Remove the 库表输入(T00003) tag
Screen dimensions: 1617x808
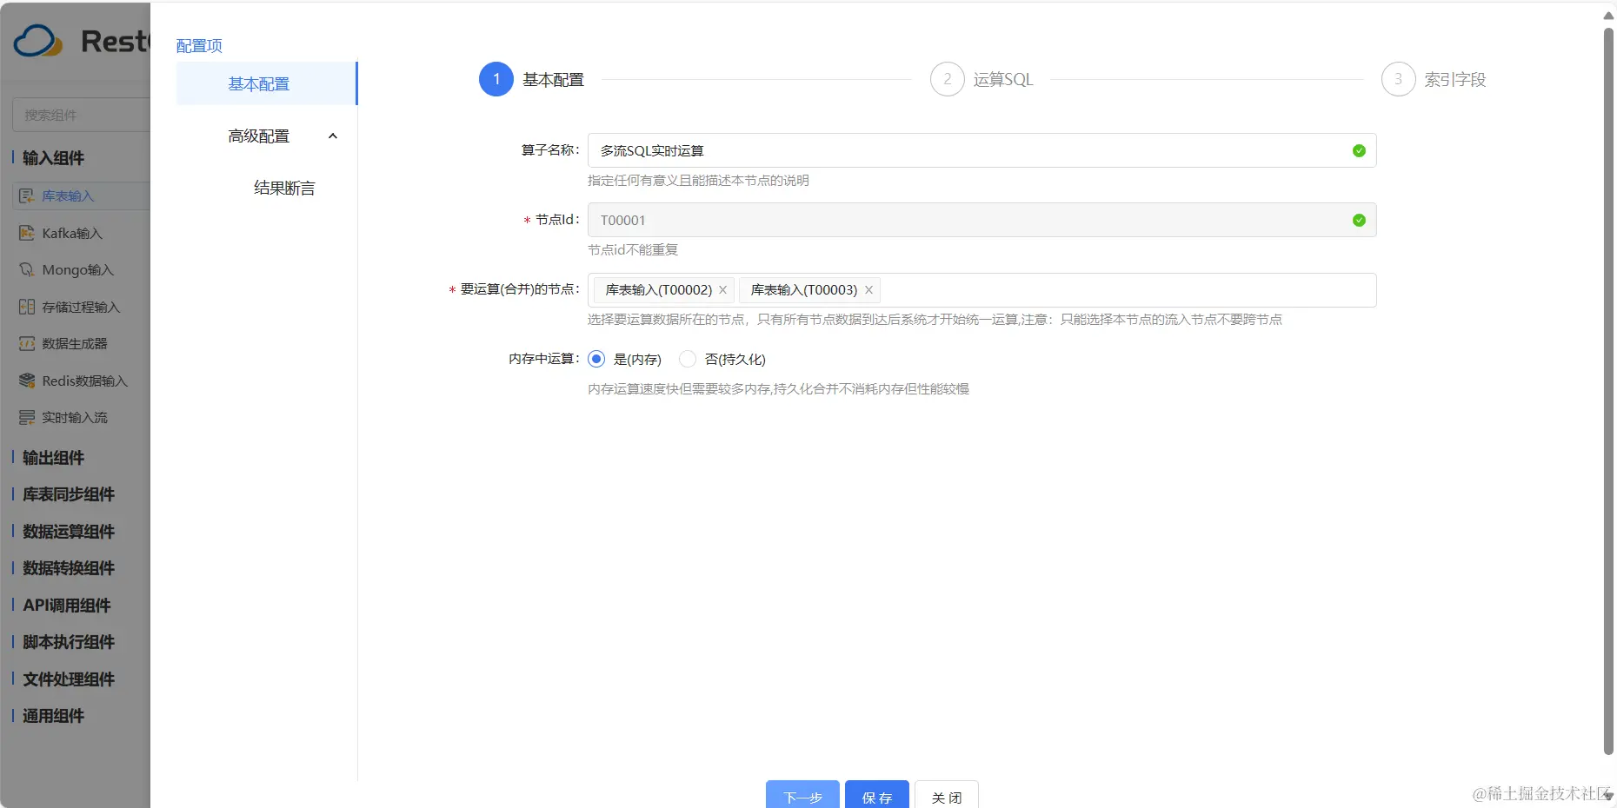868,290
